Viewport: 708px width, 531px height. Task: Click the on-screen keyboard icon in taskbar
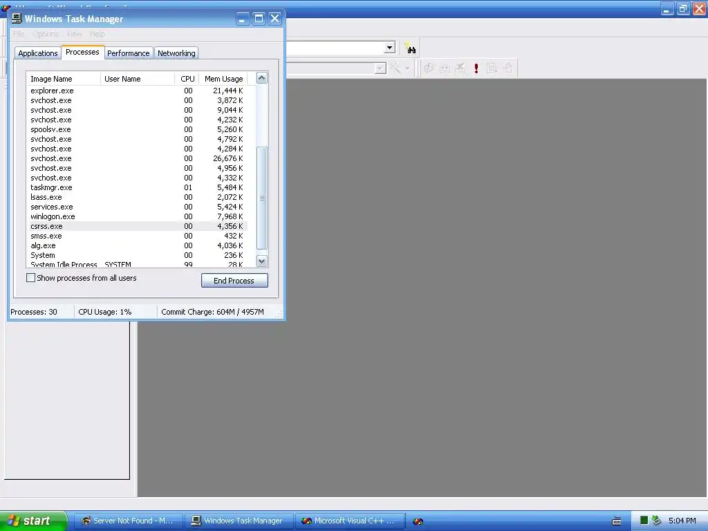(616, 521)
